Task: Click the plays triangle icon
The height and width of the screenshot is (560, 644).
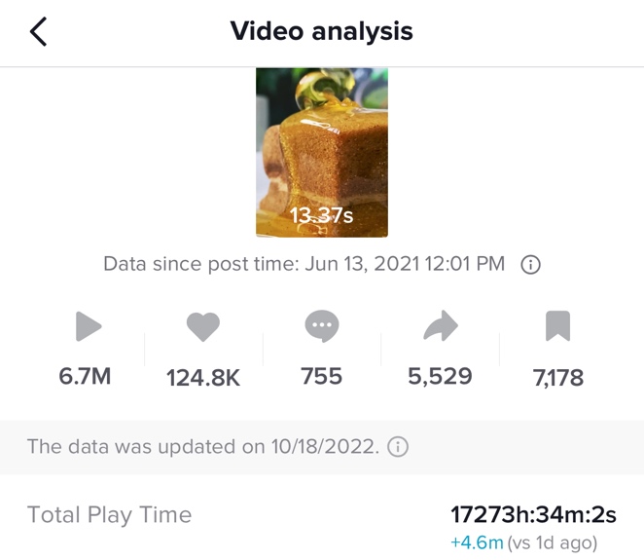Action: pyautogui.click(x=89, y=327)
